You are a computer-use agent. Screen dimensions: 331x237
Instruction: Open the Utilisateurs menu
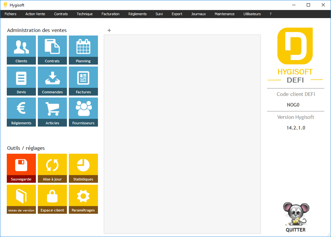point(252,14)
